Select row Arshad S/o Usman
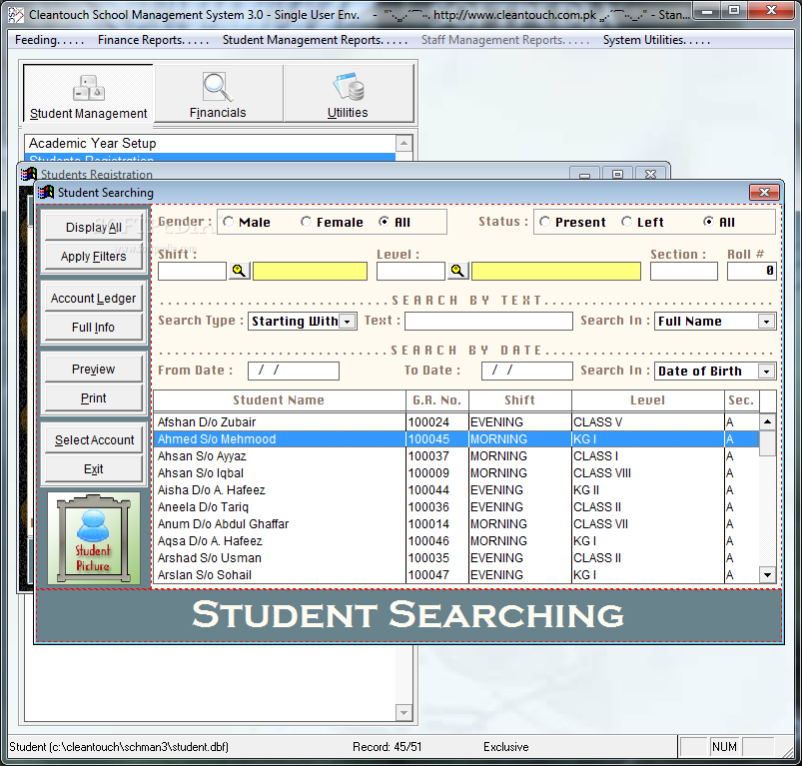The height and width of the screenshot is (766, 802). coord(455,557)
